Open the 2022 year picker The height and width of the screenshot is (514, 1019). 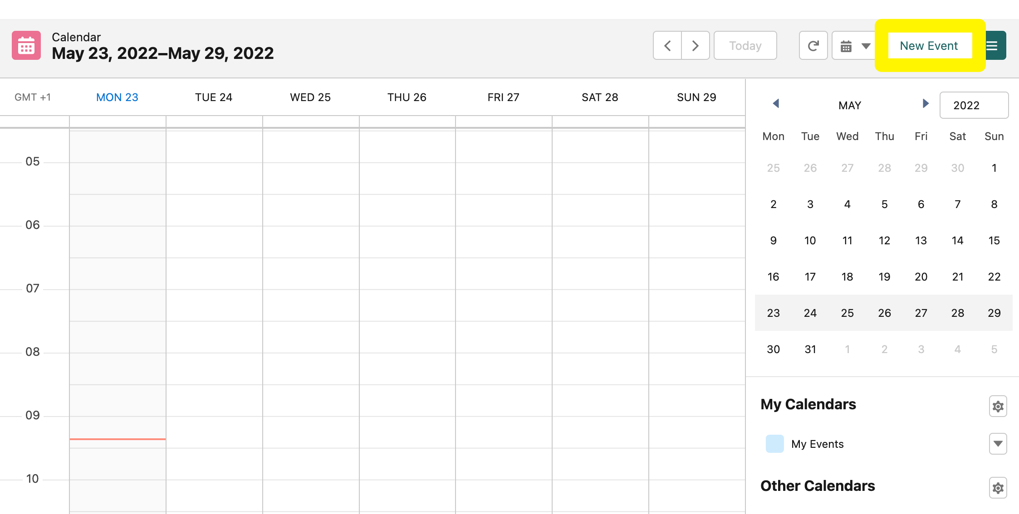tap(974, 105)
